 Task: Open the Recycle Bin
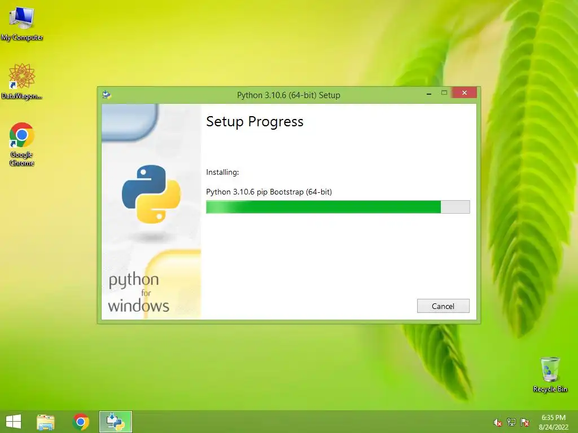click(550, 374)
